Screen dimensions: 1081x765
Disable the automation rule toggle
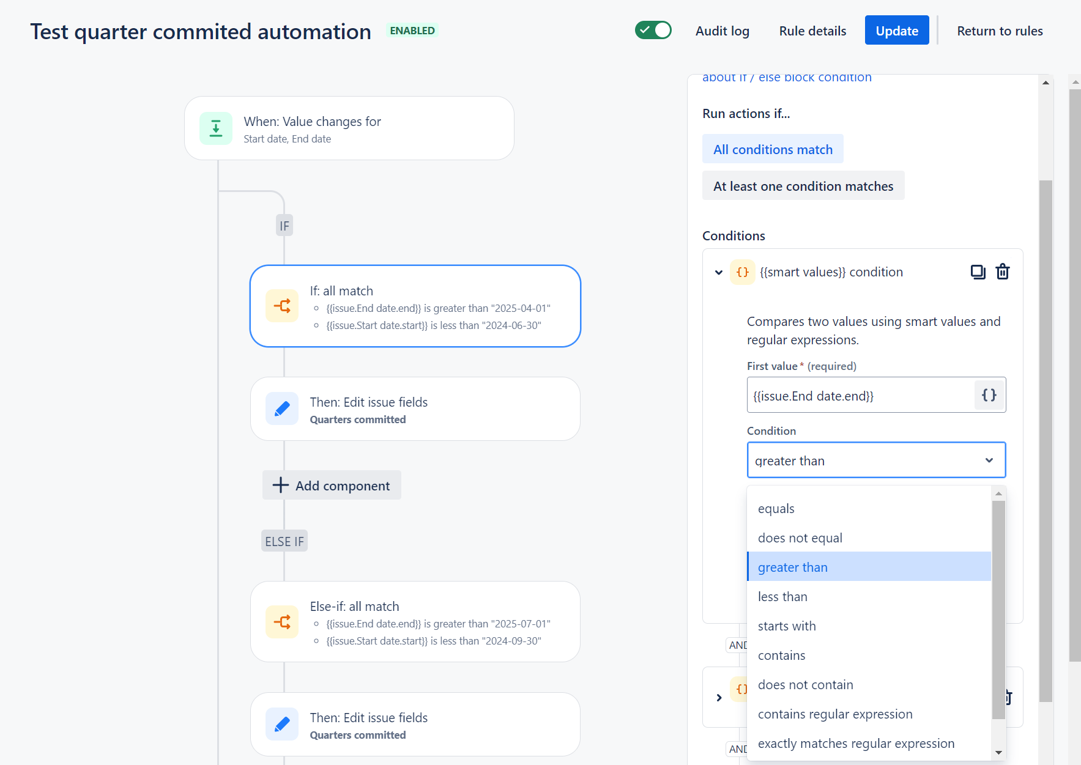tap(653, 30)
